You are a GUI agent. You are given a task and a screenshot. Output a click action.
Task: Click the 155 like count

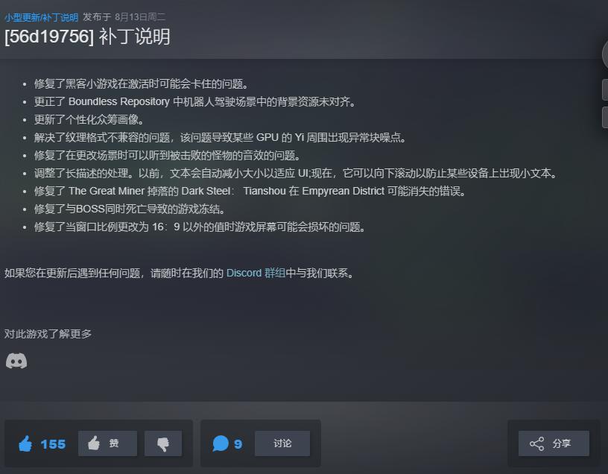pyautogui.click(x=53, y=444)
